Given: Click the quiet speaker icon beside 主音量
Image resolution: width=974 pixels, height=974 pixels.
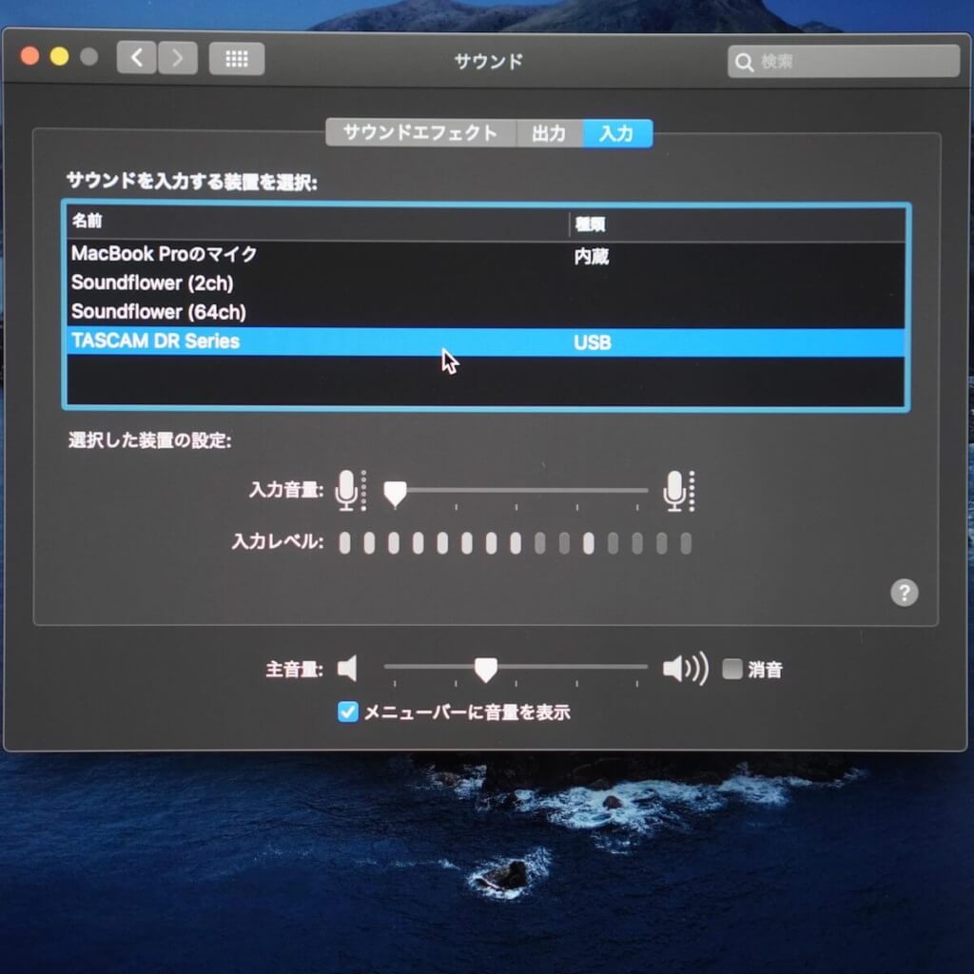Looking at the screenshot, I should click(347, 669).
